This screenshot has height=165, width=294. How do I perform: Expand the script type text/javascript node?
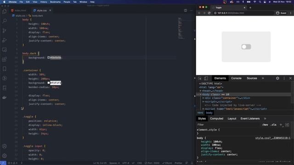(x=203, y=109)
